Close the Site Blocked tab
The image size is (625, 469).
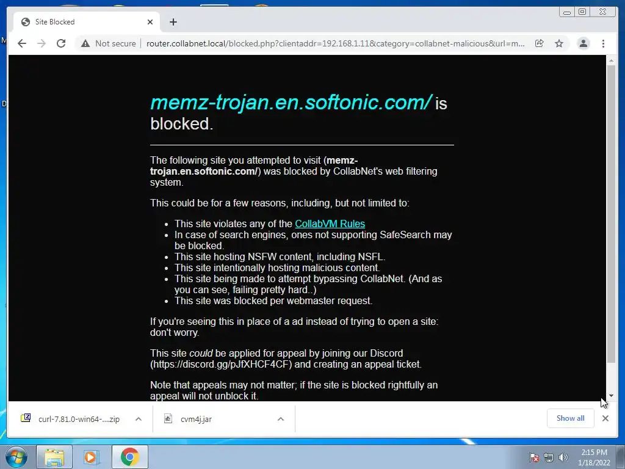click(150, 22)
